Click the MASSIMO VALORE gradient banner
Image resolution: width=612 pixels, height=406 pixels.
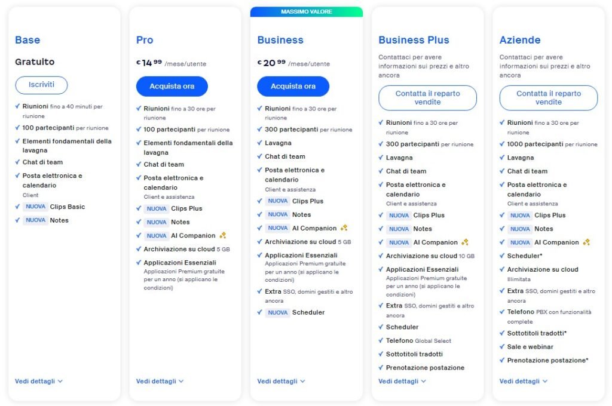coord(307,12)
